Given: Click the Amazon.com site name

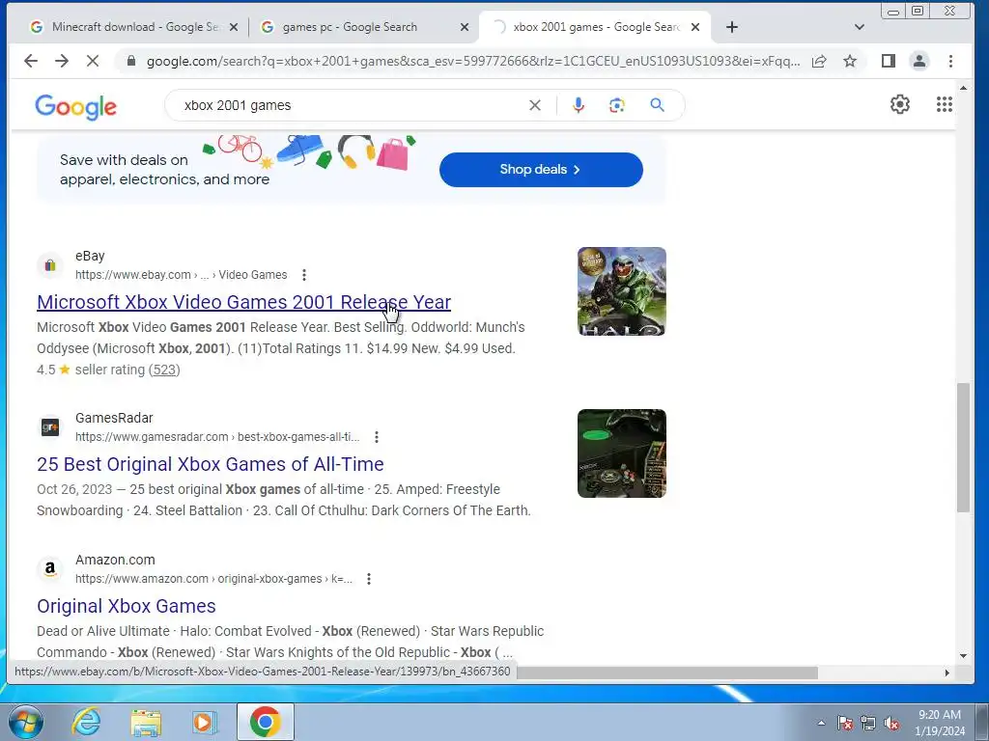Looking at the screenshot, I should tap(115, 560).
